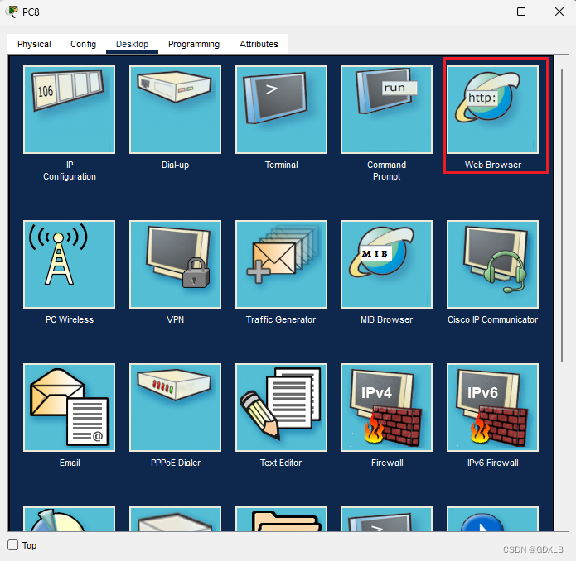Launch Cisco IP Communicator
This screenshot has width=576, height=561.
click(x=492, y=264)
